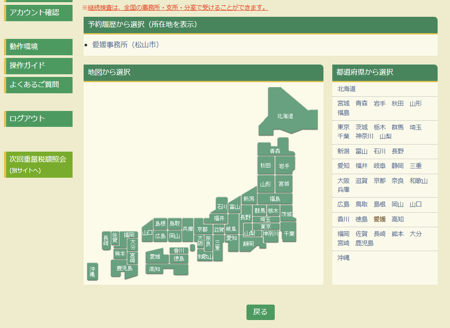Viewport: 450px width, 328px height.
Task: Choose 千葉 on the map
Action: pyautogui.click(x=289, y=233)
